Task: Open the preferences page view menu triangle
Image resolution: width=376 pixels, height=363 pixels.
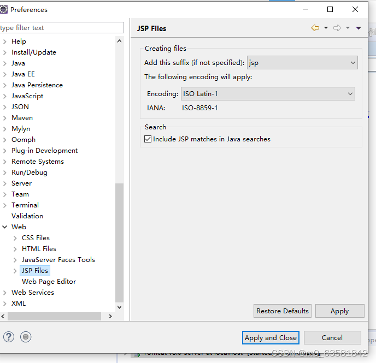Action: click(x=359, y=28)
